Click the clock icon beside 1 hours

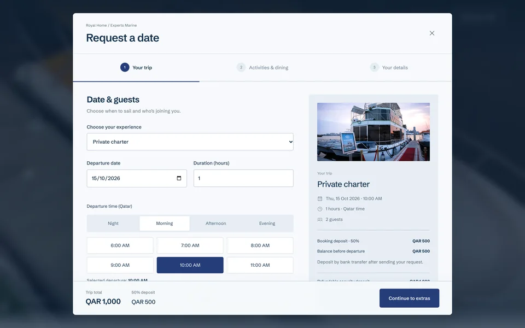coord(320,209)
